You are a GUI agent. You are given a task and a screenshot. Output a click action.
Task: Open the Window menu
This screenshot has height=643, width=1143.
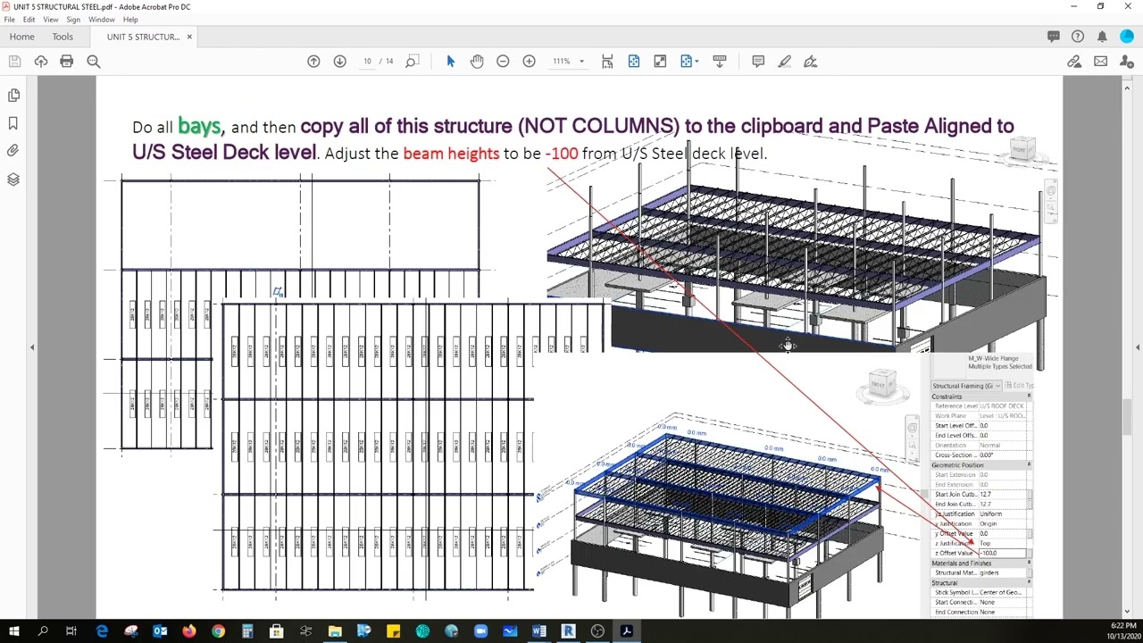tap(102, 19)
